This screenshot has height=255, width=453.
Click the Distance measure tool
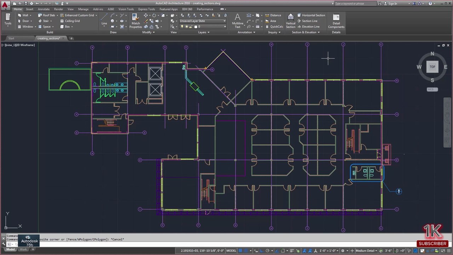tap(273, 15)
